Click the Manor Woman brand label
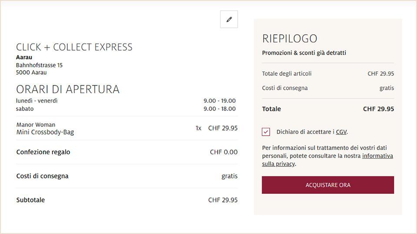Viewport: 417px width, 234px height. tap(36, 125)
